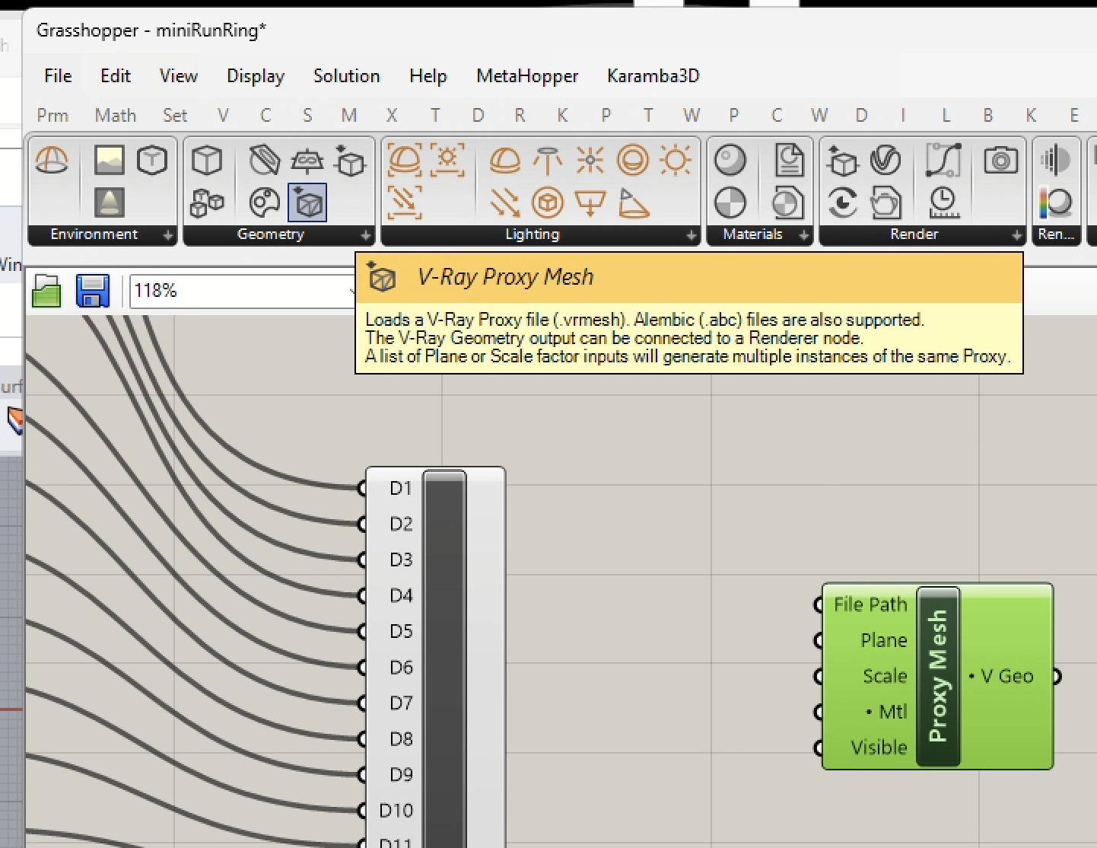Click the File Path input port on Proxy Mesh
1097x848 pixels.
[x=819, y=604]
